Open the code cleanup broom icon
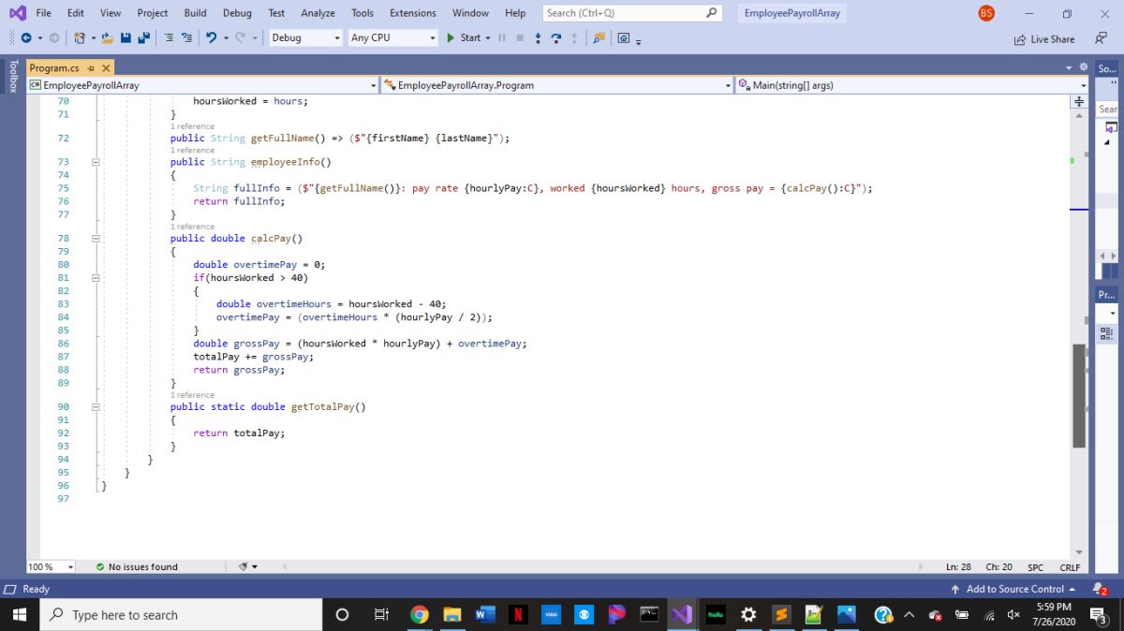The height and width of the screenshot is (631, 1124). (244, 566)
